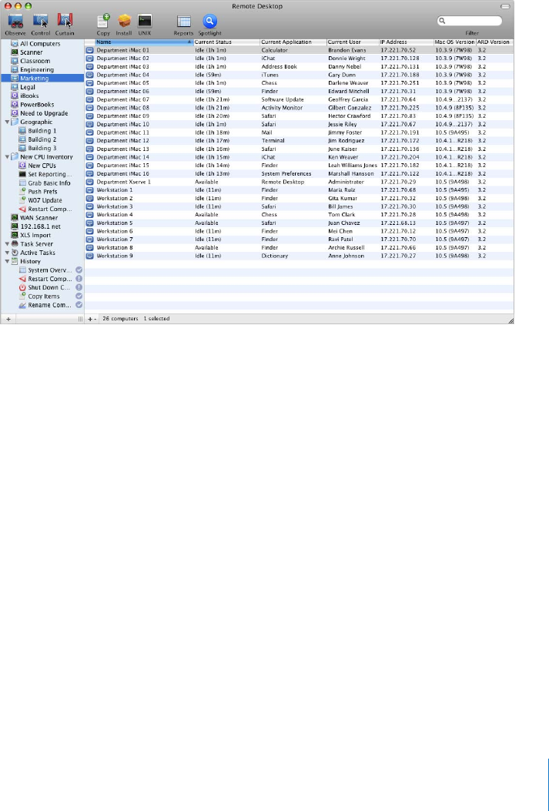Sort by IP Address column header
The height and width of the screenshot is (811, 549).
pos(407,42)
